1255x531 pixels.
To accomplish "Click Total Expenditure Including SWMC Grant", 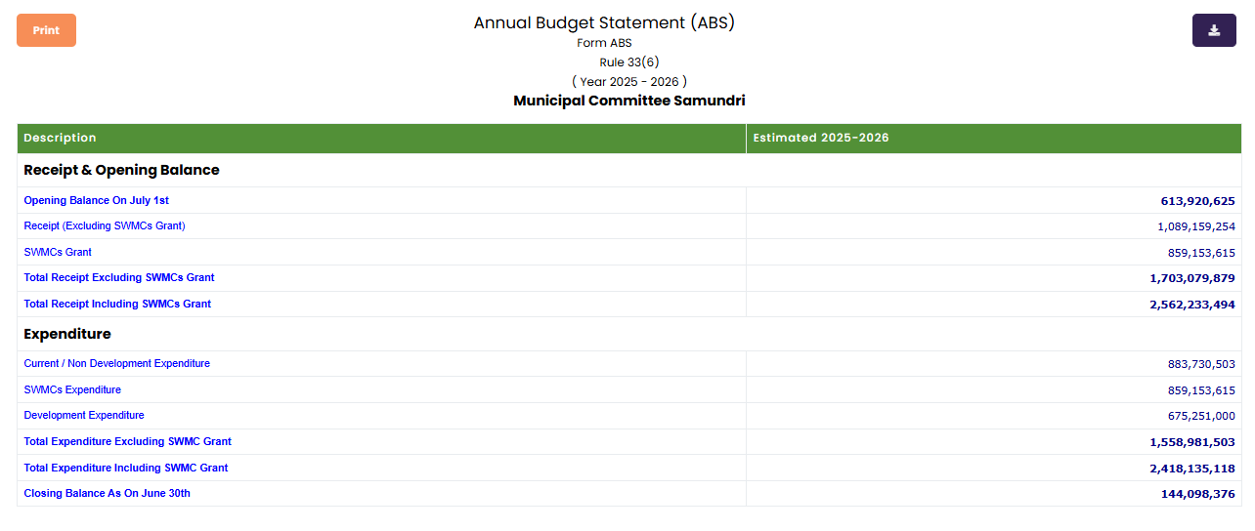I will (x=126, y=468).
